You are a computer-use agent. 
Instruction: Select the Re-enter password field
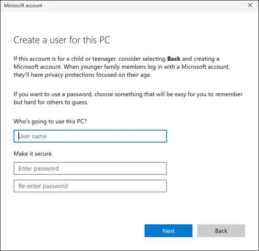click(x=90, y=186)
